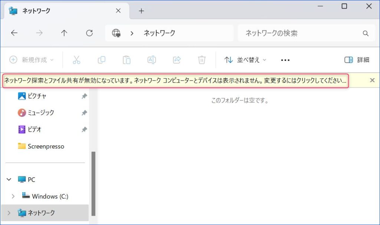Viewport: 380px width, 225px height.
Task: Dismiss the yellow notification bar
Action: coord(372,80)
